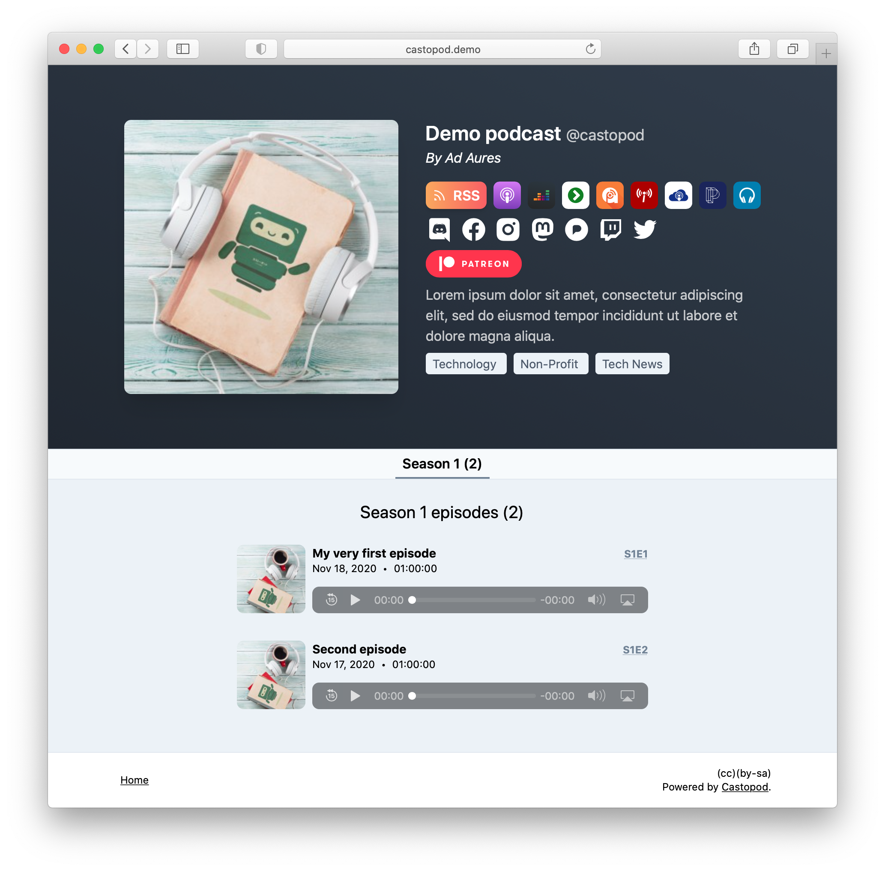Play the Second episode audio
Screen dimensions: 885x871
(356, 694)
